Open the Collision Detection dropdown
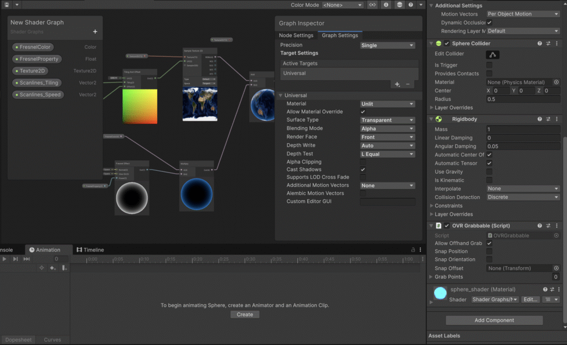This screenshot has width=567, height=345. pos(523,197)
